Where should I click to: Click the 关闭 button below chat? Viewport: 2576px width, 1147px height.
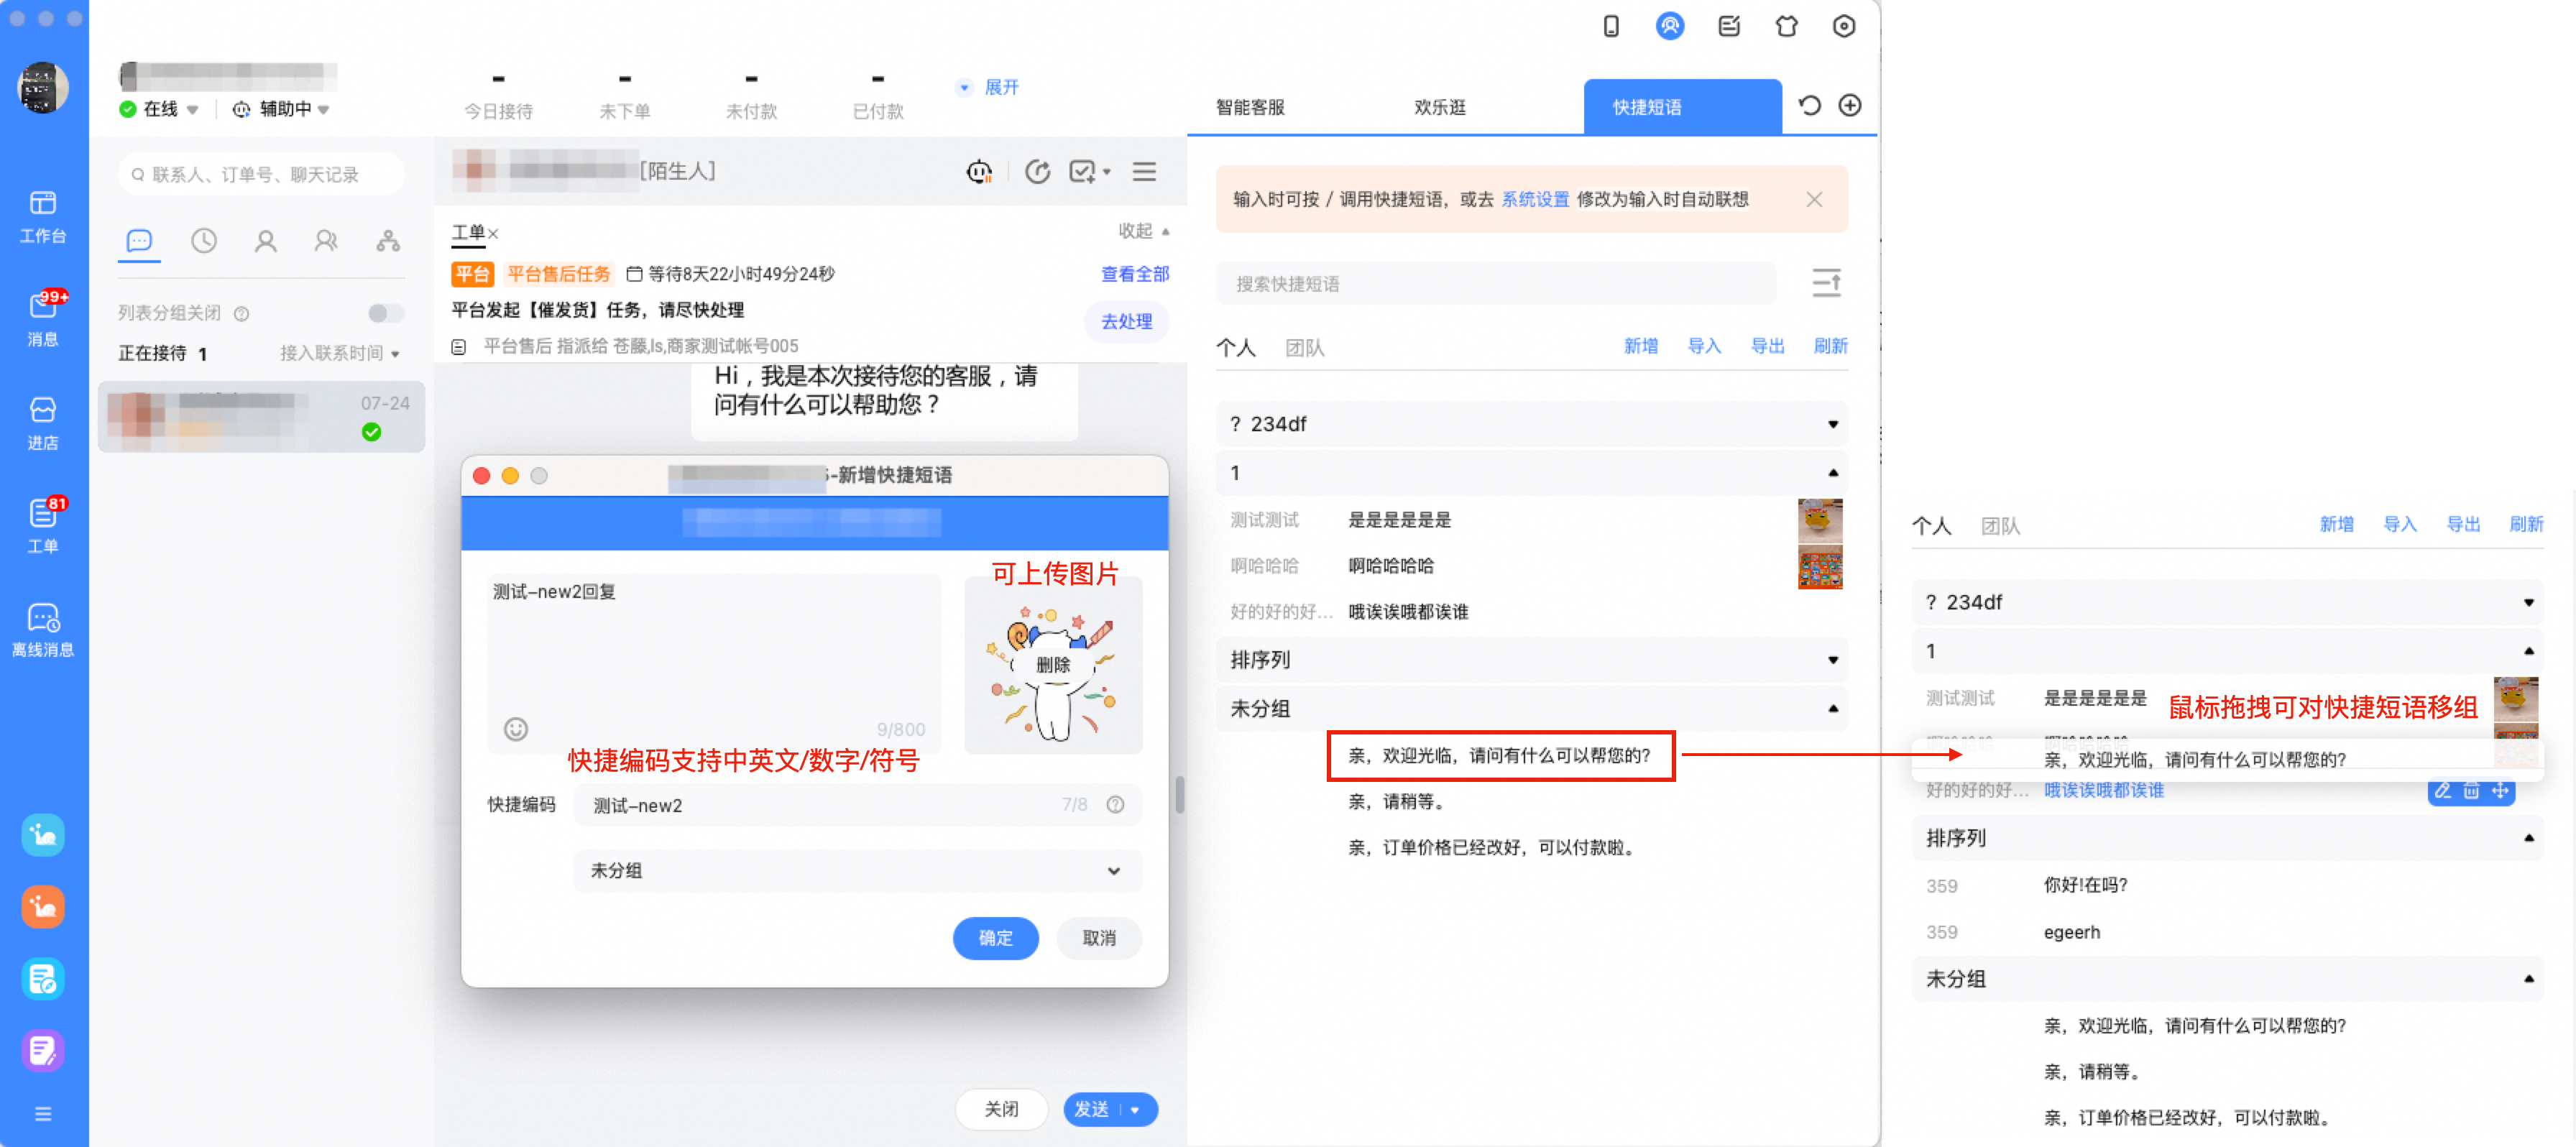[1001, 1109]
